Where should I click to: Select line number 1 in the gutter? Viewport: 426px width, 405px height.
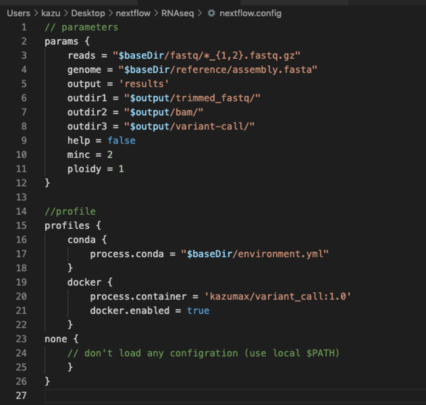[24, 27]
